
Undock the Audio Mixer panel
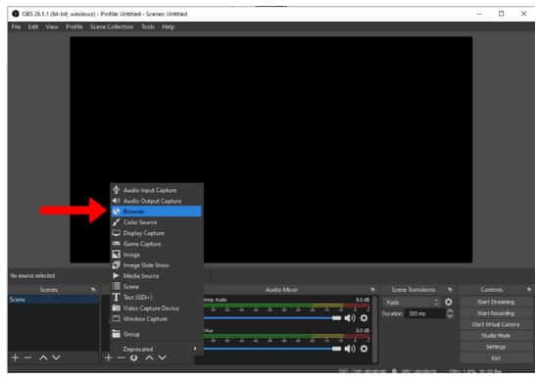click(x=372, y=290)
